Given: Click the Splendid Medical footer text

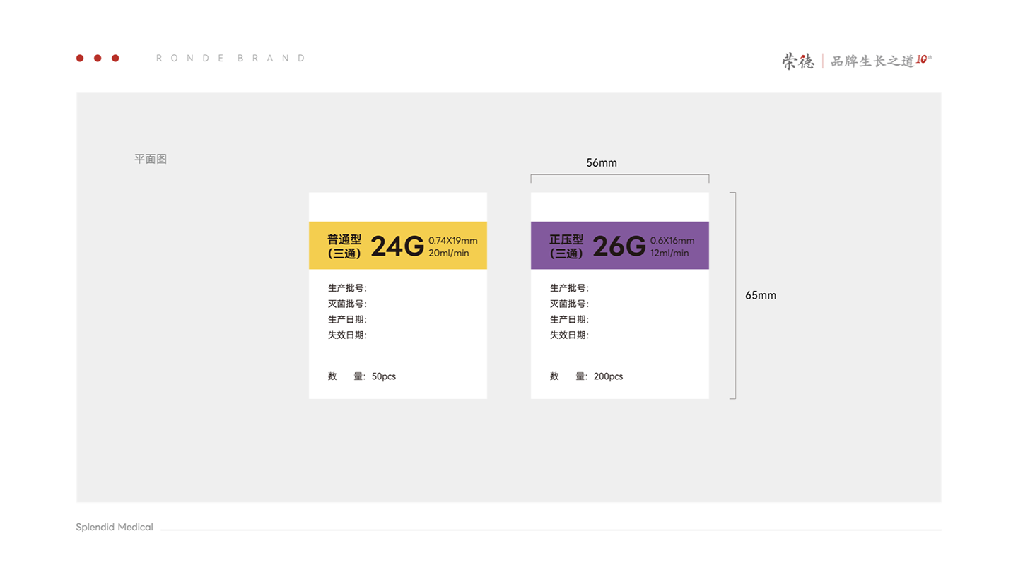Looking at the screenshot, I should (115, 528).
